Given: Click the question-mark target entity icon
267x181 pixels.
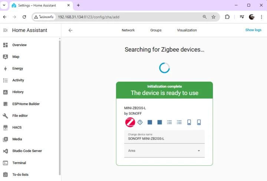Looking at the screenshot, I should click(x=140, y=122).
